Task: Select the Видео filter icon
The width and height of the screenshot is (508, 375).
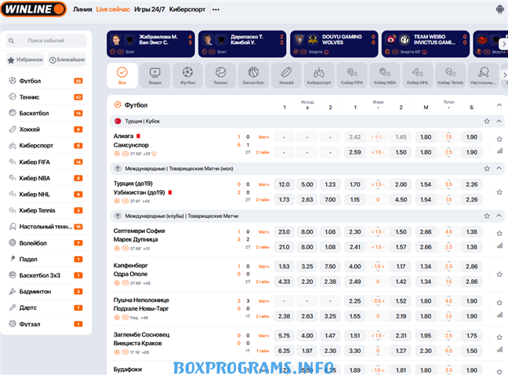Action: (155, 75)
